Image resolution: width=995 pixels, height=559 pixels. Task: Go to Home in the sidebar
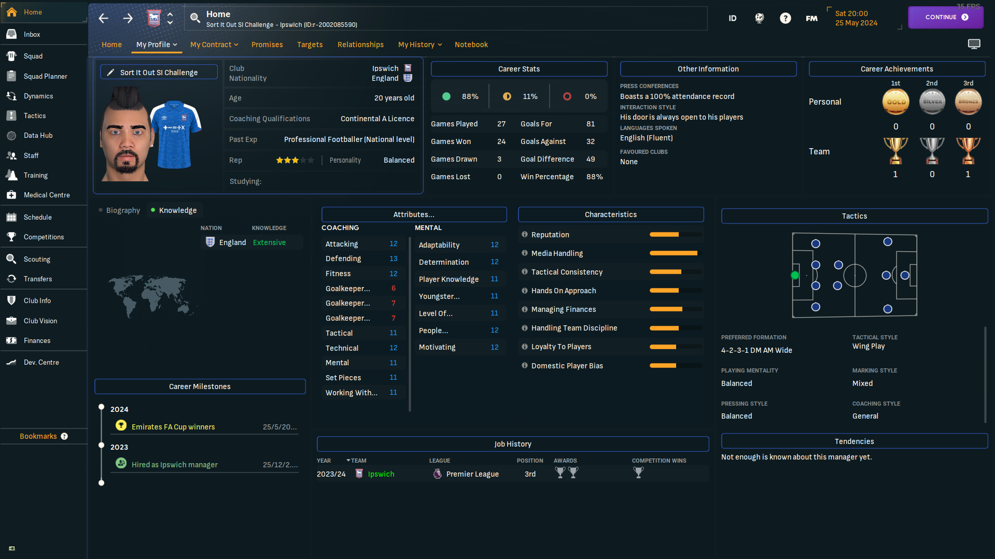(x=44, y=12)
